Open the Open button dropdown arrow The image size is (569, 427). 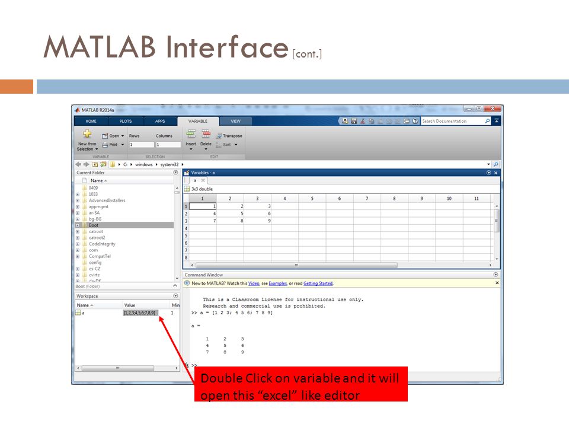click(123, 136)
